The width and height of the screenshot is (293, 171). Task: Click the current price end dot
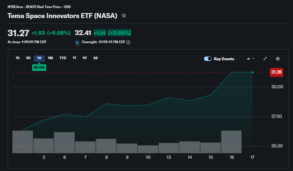(253, 72)
